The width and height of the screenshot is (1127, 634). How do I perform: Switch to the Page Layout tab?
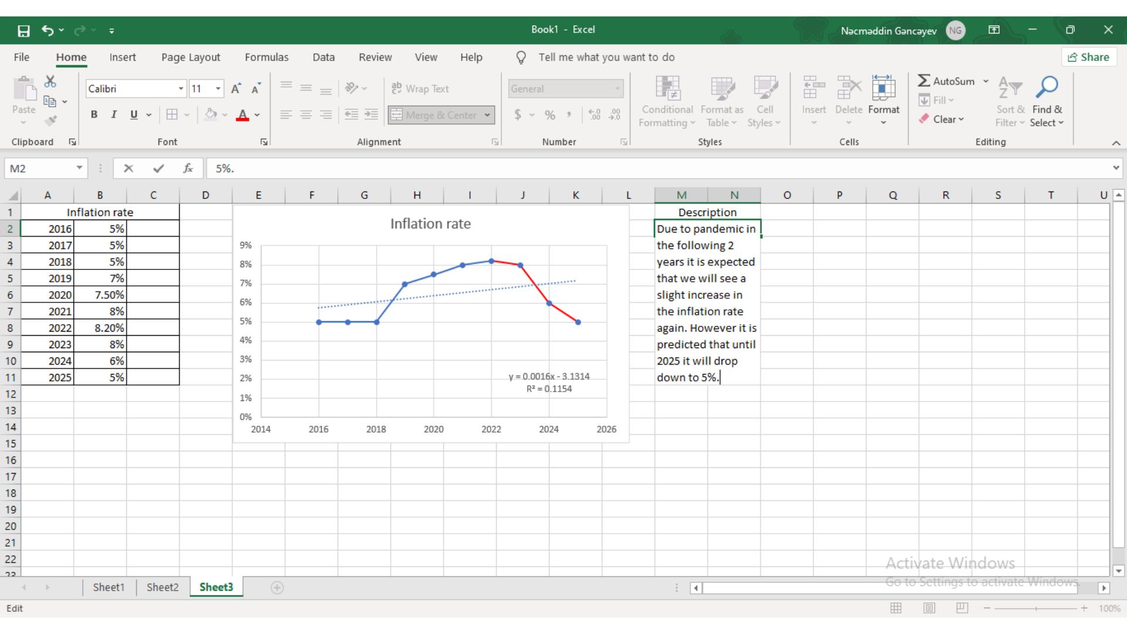coord(191,58)
